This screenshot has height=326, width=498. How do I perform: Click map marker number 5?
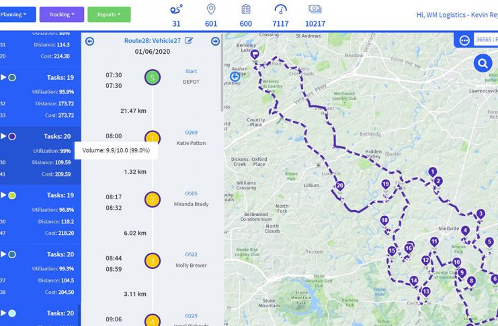coord(489,243)
